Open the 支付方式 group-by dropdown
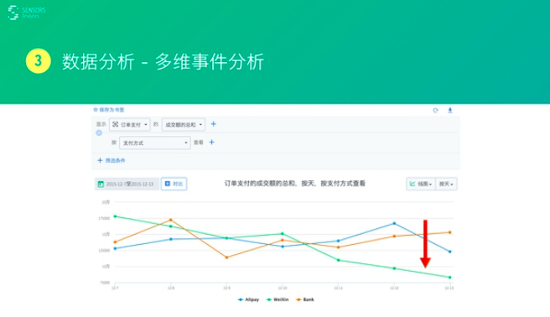The width and height of the screenshot is (550, 317). click(154, 143)
